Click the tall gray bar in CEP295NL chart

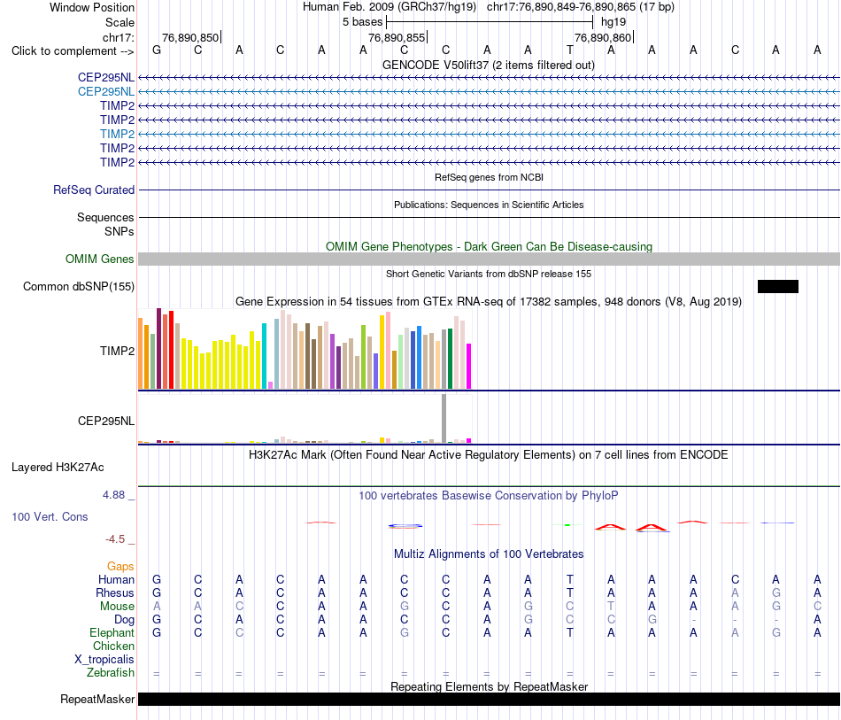[x=444, y=418]
